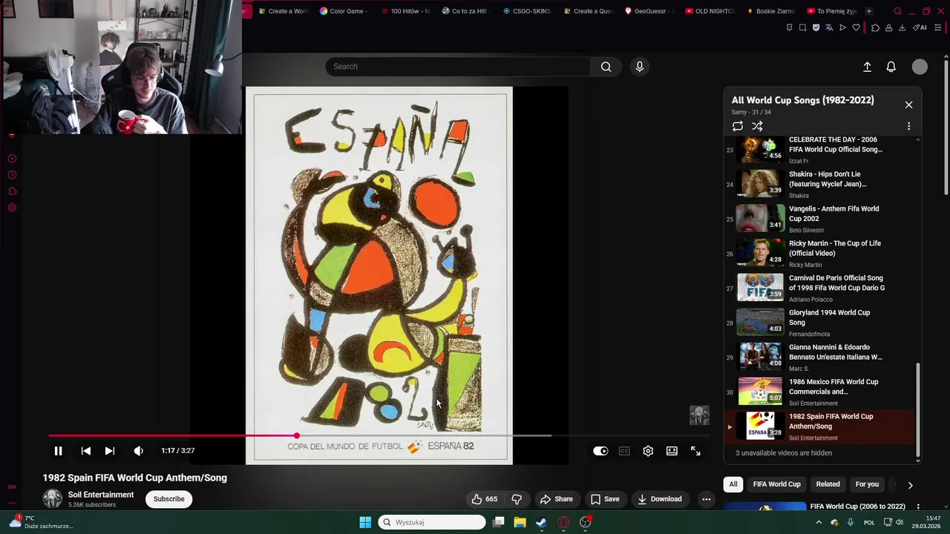Viewport: 950px width, 534px height.
Task: Switch to Color Game browser tab
Action: (344, 11)
